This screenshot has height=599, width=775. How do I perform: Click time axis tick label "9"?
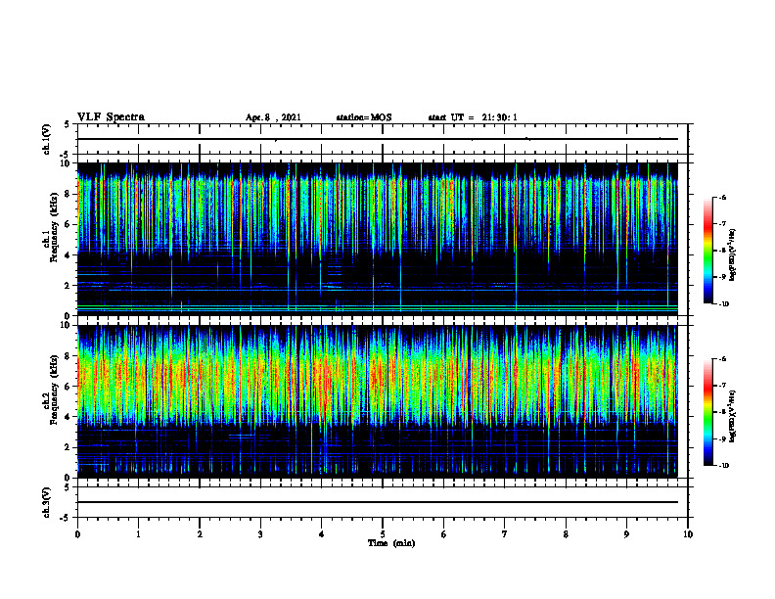(x=626, y=534)
